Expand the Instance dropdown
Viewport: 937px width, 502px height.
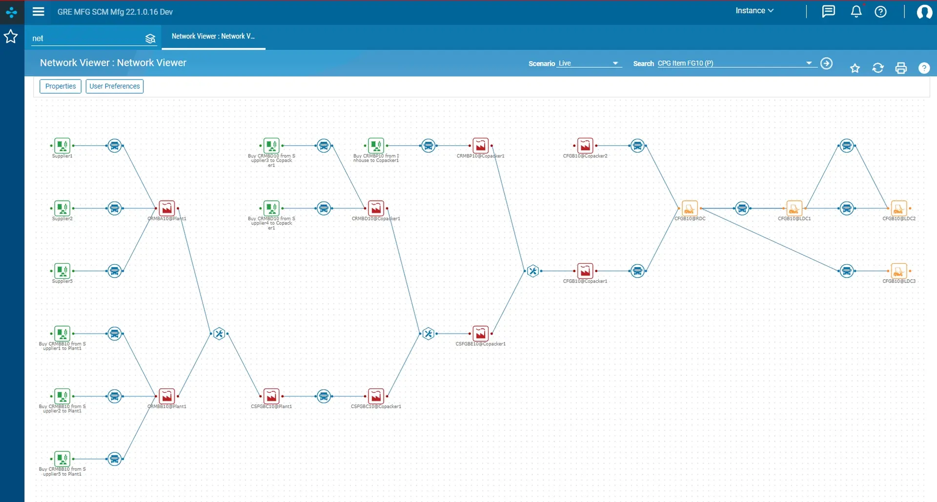(754, 11)
